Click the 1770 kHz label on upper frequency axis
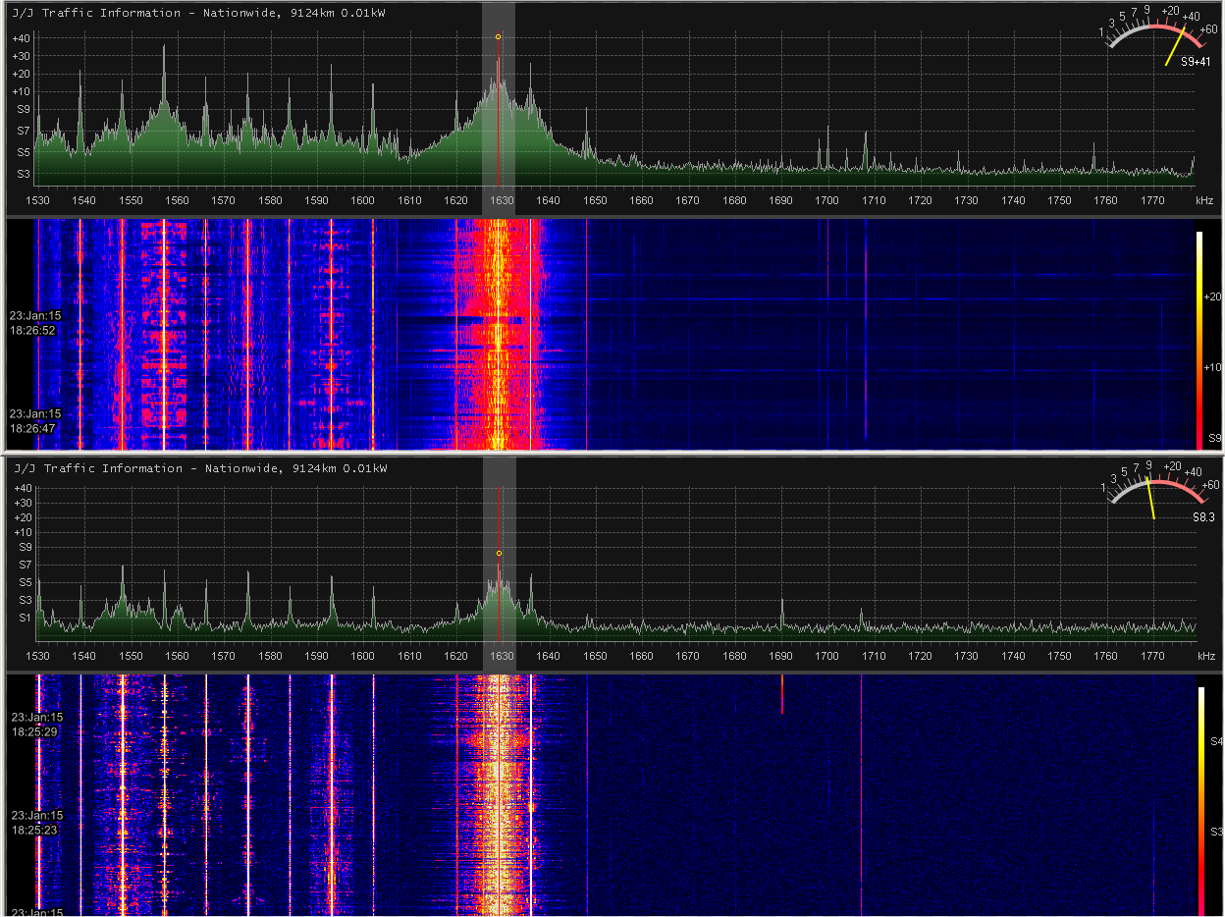This screenshot has height=917, width=1225. tap(1152, 201)
